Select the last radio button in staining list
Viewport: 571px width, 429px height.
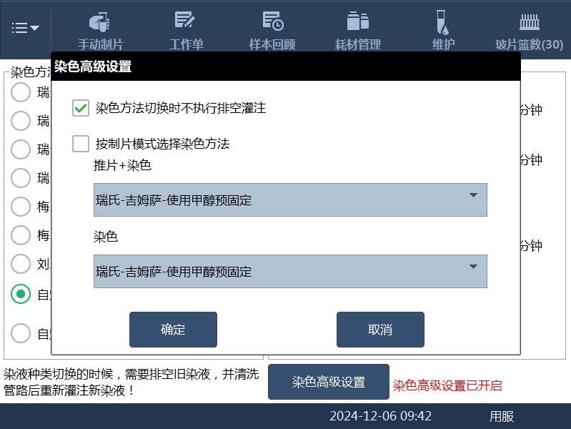click(x=21, y=333)
